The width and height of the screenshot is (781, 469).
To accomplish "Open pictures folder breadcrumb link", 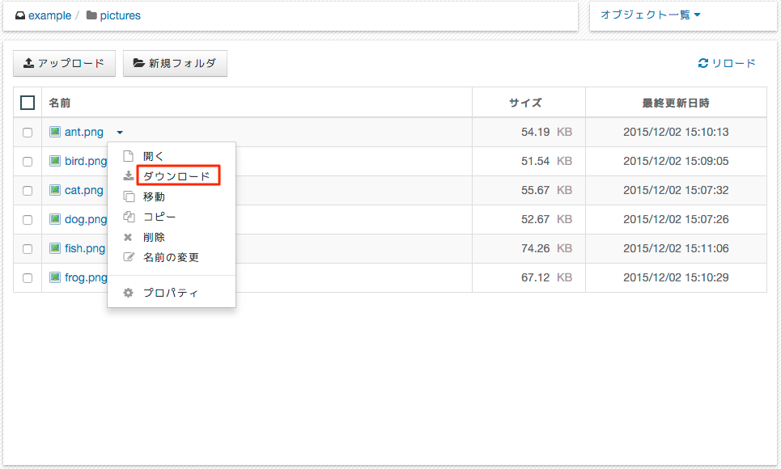I will coord(120,15).
